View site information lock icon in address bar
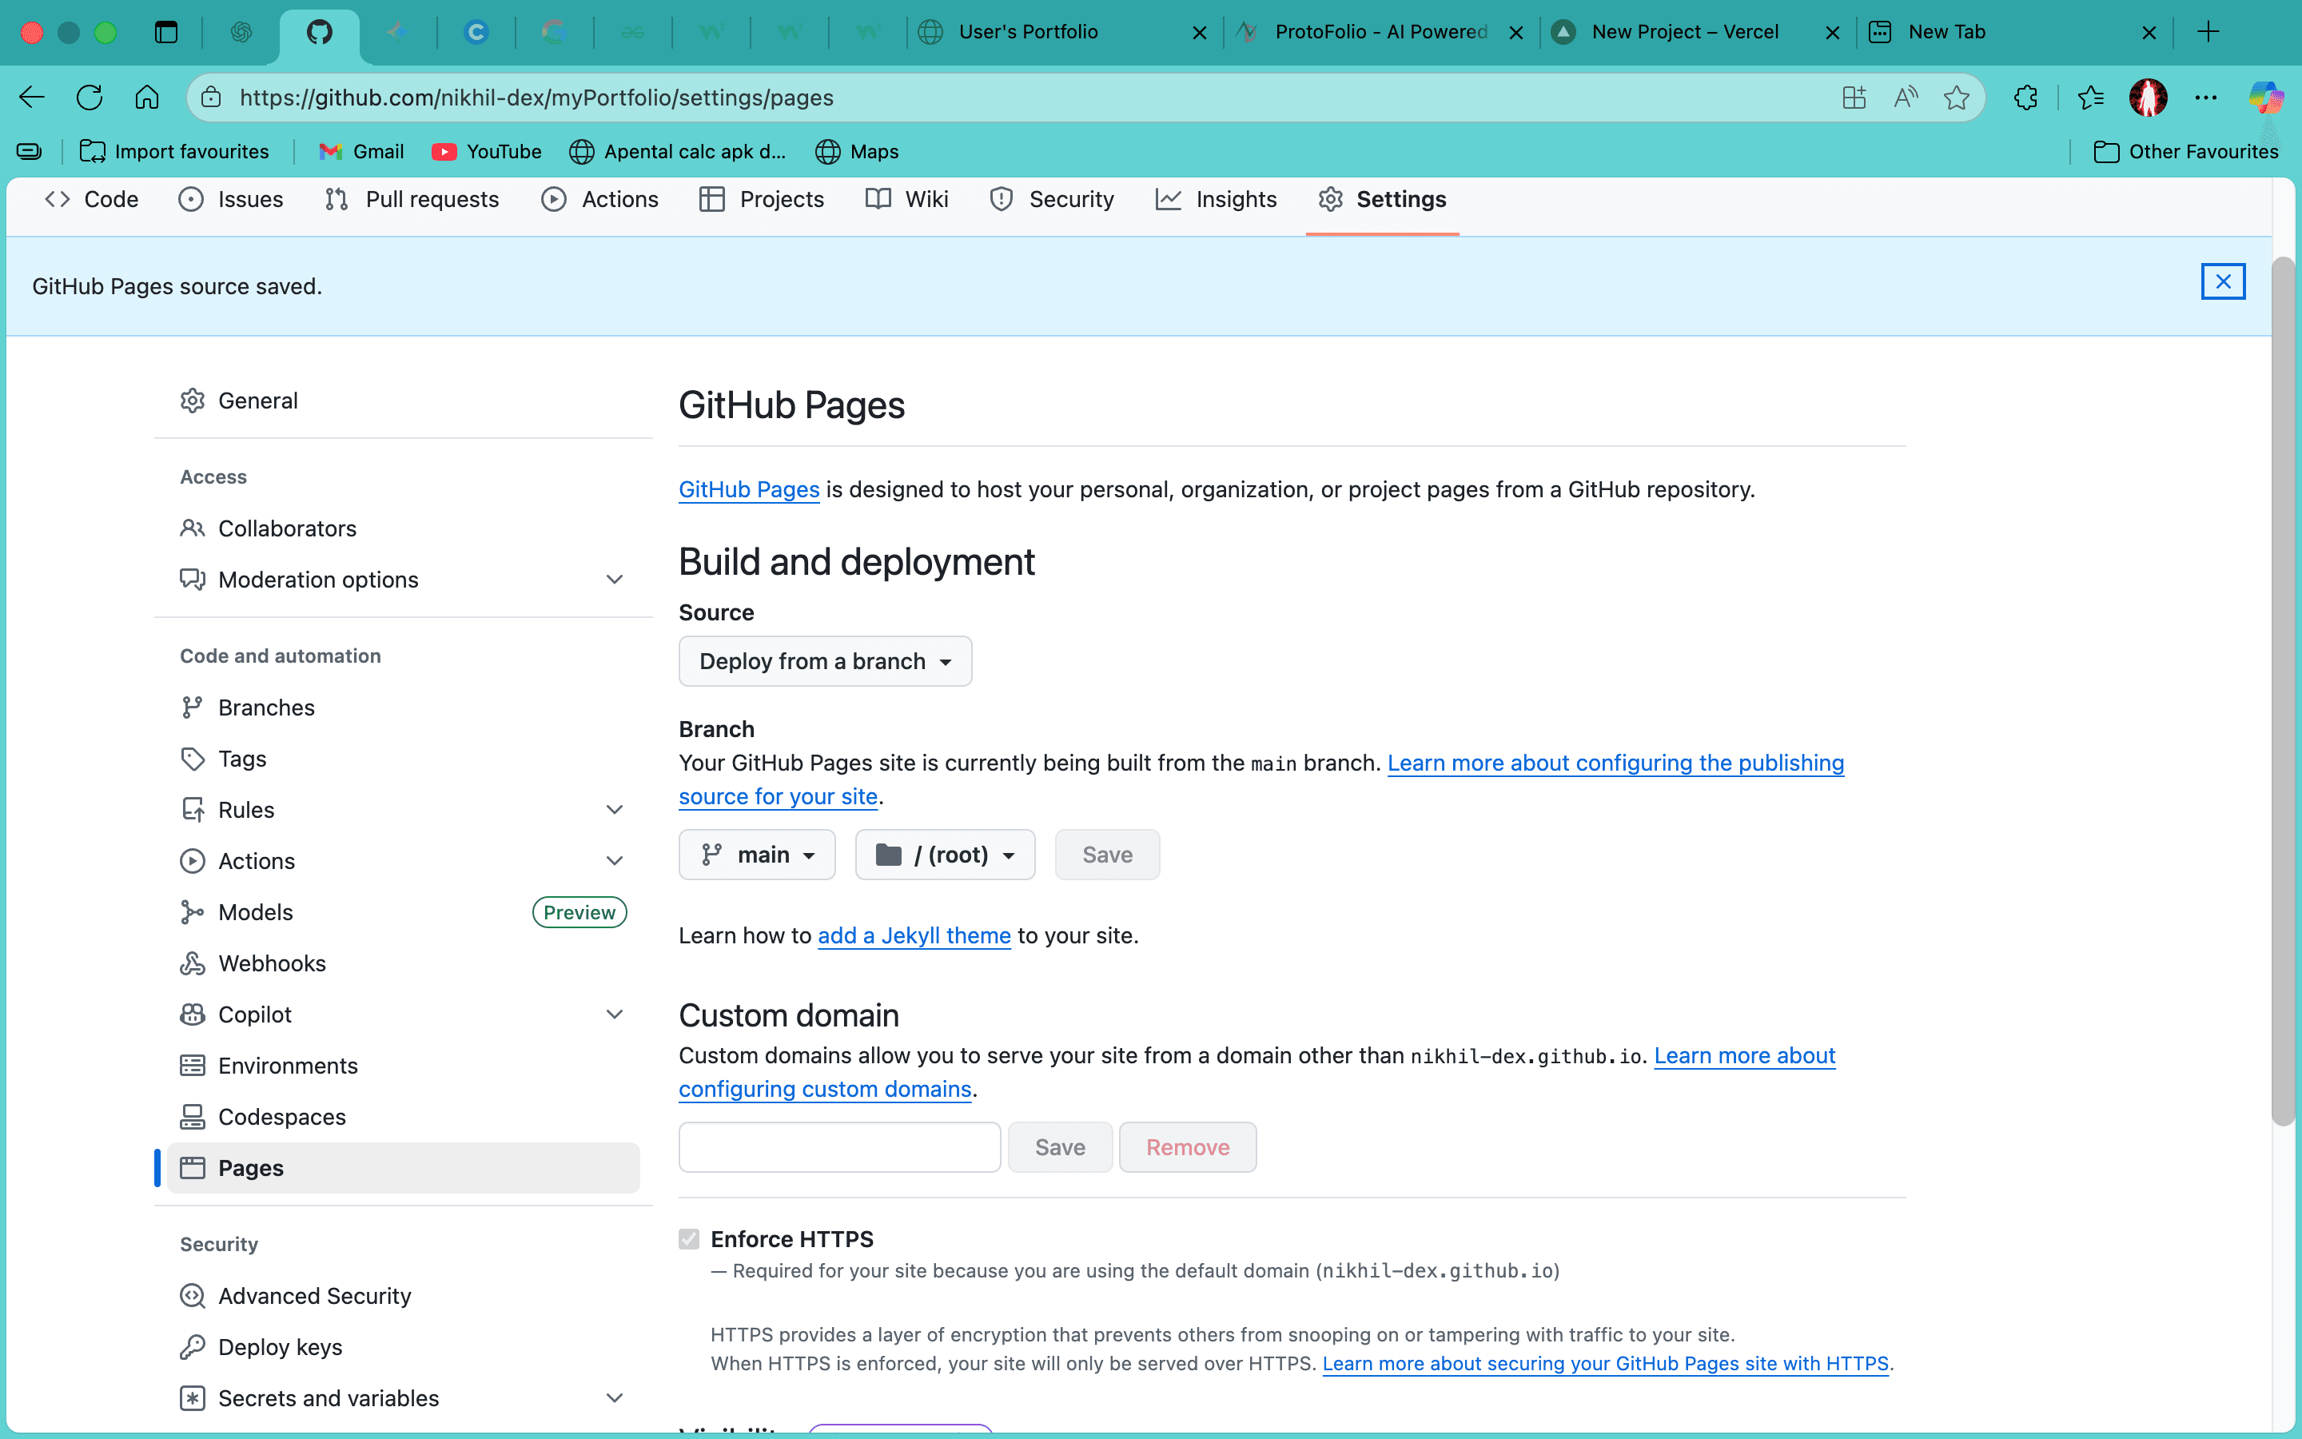 211,97
